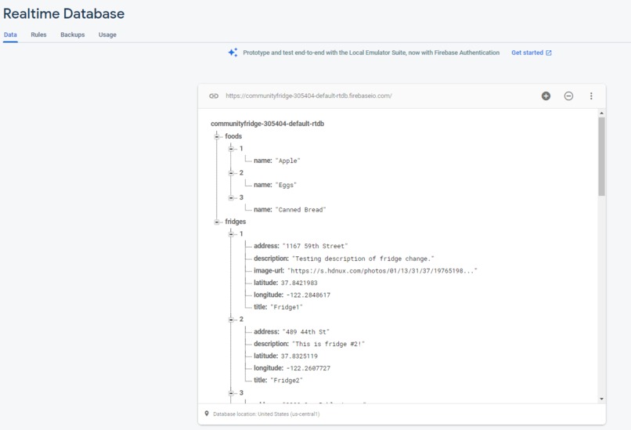
Task: Collapse fridge 1 node with 59th Street address
Action: click(x=231, y=234)
